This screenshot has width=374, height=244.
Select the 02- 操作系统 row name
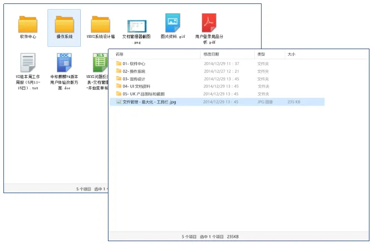pyautogui.click(x=134, y=71)
